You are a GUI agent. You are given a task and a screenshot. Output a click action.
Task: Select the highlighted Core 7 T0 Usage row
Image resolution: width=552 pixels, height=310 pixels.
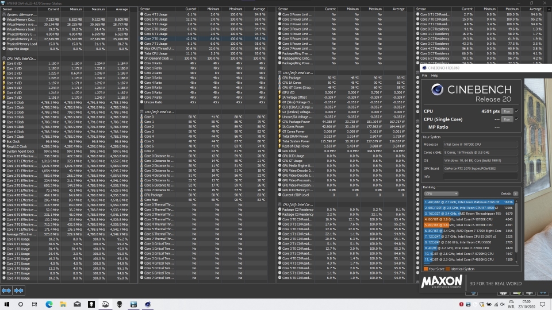(x=203, y=38)
